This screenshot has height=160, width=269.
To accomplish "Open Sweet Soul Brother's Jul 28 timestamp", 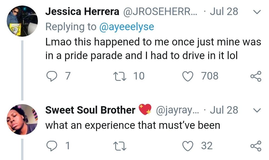I will 223,110.
